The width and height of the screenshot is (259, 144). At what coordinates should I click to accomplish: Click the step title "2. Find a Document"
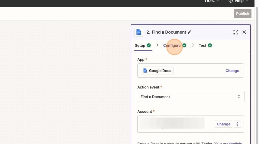click(x=166, y=32)
